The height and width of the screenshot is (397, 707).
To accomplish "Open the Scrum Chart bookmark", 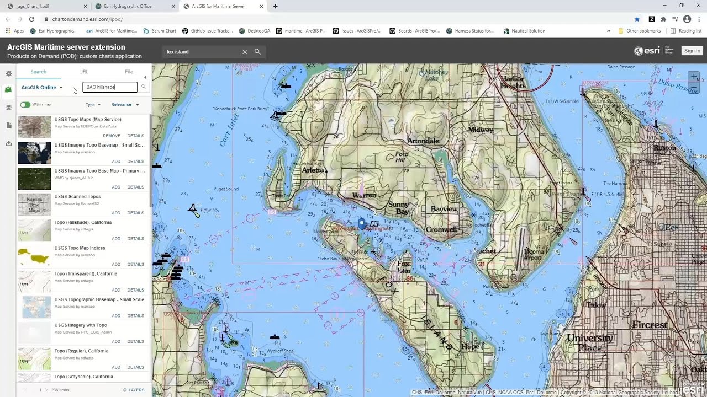I will click(160, 31).
